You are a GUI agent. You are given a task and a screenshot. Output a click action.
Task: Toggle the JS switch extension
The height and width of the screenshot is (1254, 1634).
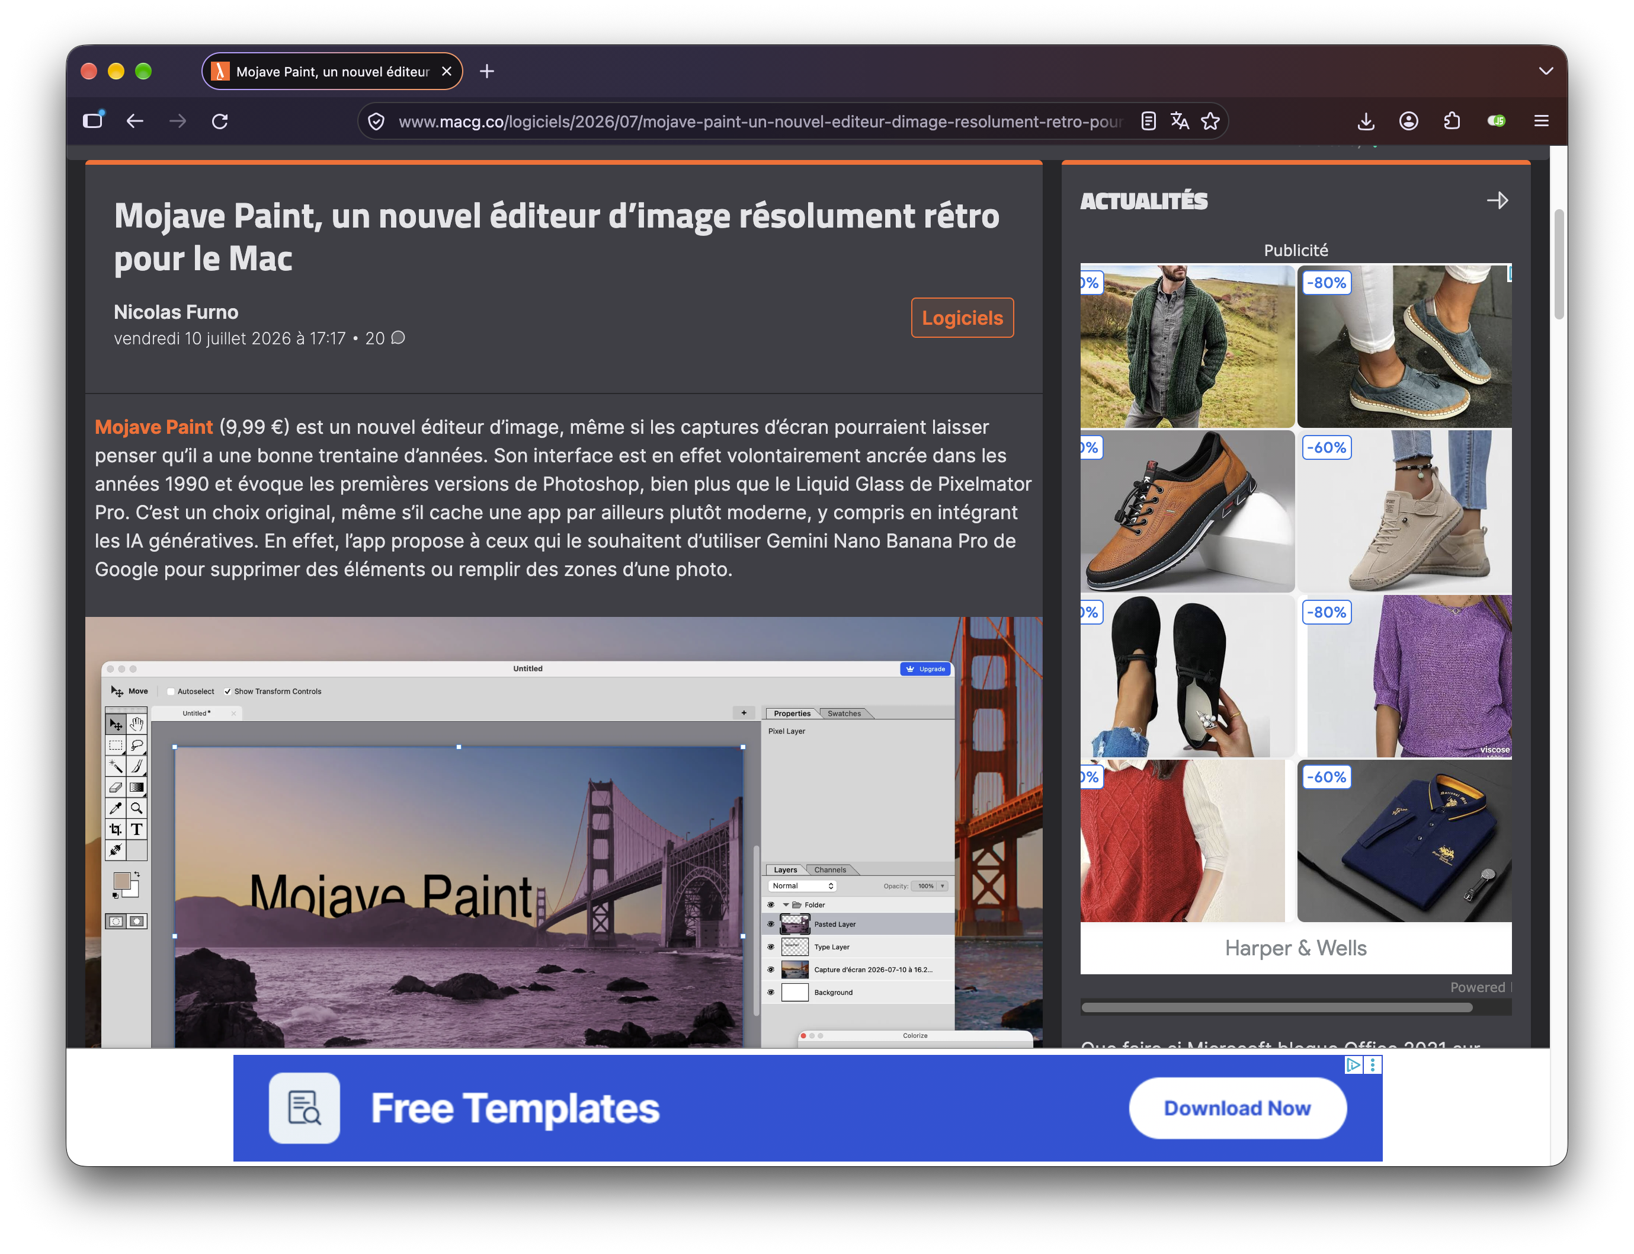1496,121
